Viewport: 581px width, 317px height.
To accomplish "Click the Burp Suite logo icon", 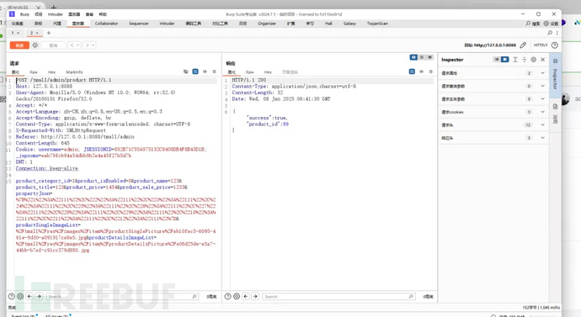I will [12, 14].
